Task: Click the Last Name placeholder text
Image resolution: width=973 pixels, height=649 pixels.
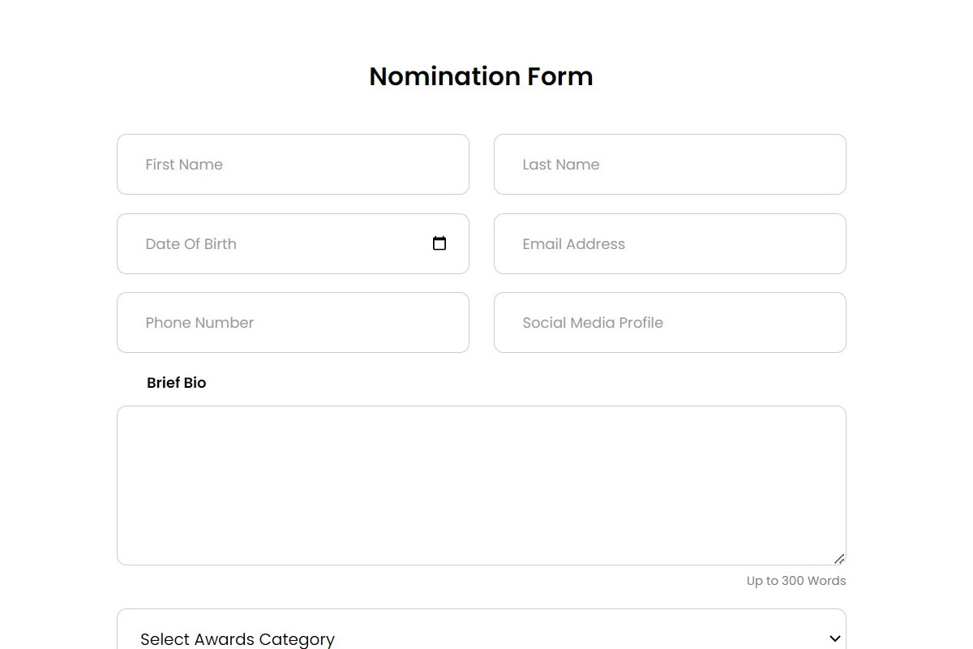Action: tap(561, 164)
